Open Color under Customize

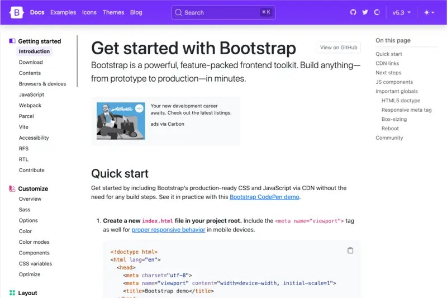(25, 231)
